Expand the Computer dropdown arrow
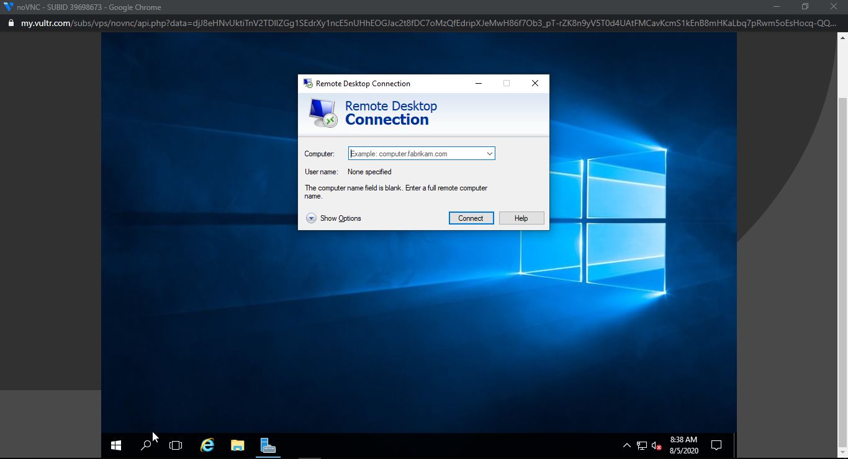Image resolution: width=848 pixels, height=459 pixels. (489, 154)
